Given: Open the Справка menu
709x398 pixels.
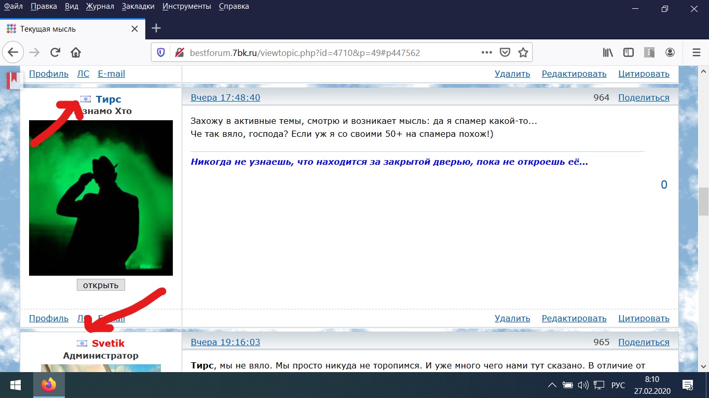Looking at the screenshot, I should 234,6.
